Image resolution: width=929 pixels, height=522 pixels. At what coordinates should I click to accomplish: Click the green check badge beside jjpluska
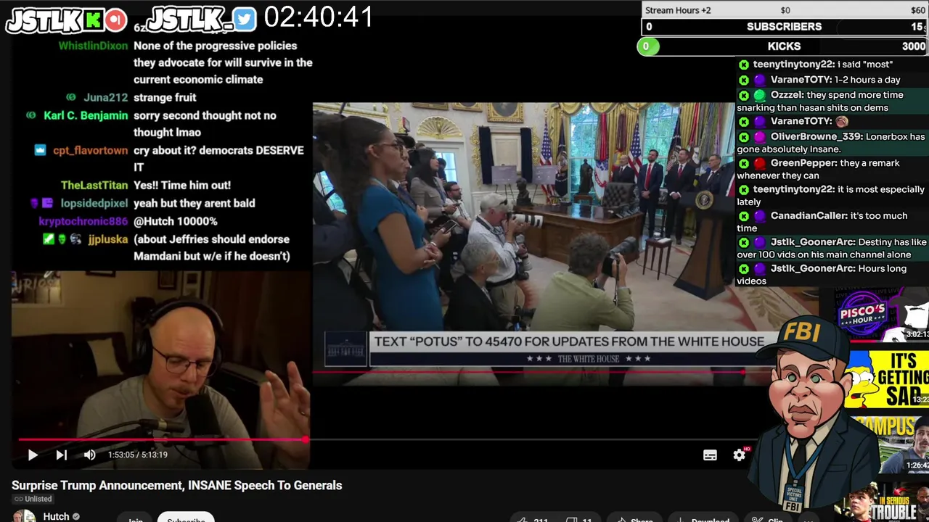[49, 239]
